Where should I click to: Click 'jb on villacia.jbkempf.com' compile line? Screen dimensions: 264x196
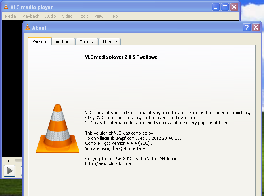click(x=134, y=138)
